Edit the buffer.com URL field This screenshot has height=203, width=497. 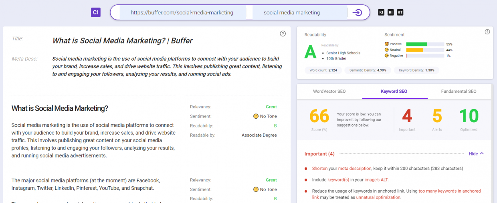pyautogui.click(x=183, y=12)
